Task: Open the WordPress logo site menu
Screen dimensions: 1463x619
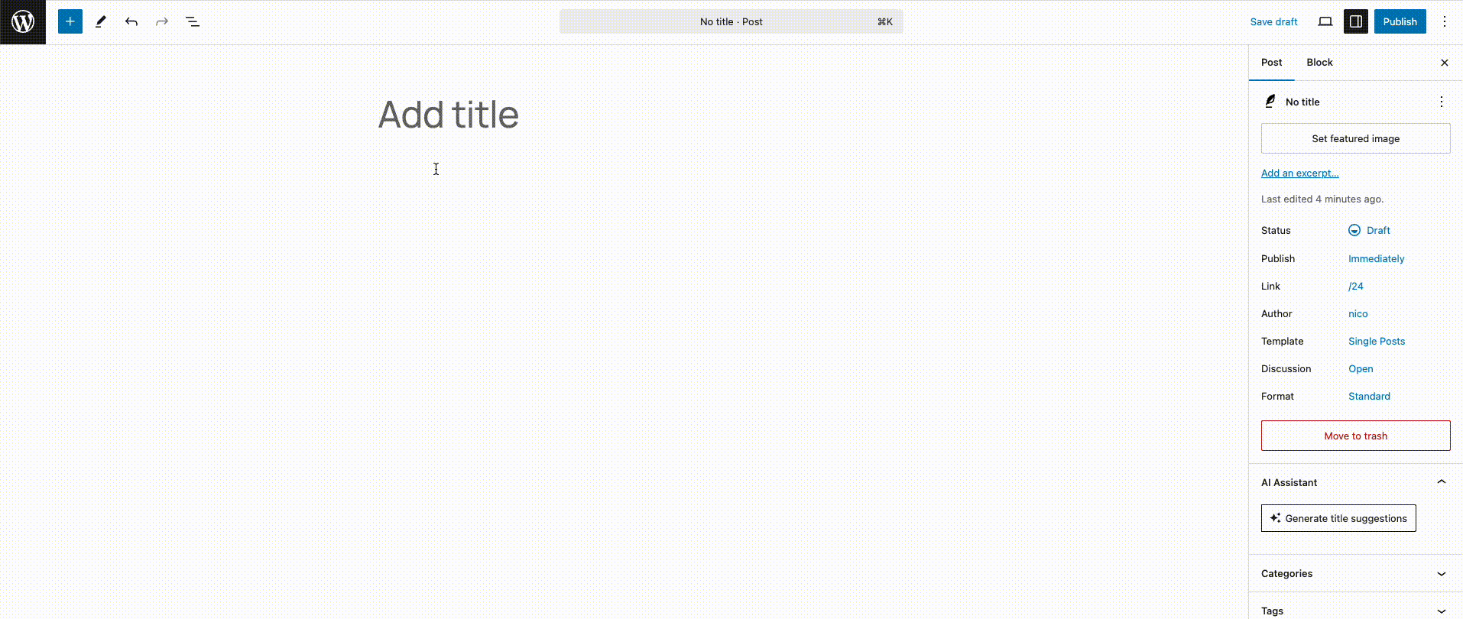Action: pyautogui.click(x=23, y=22)
